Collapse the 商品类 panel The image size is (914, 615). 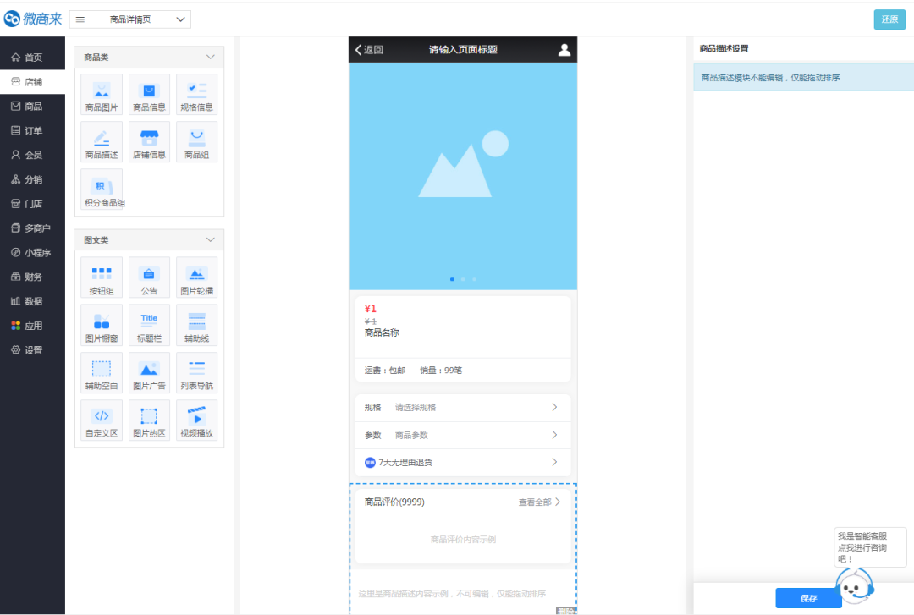coord(211,58)
